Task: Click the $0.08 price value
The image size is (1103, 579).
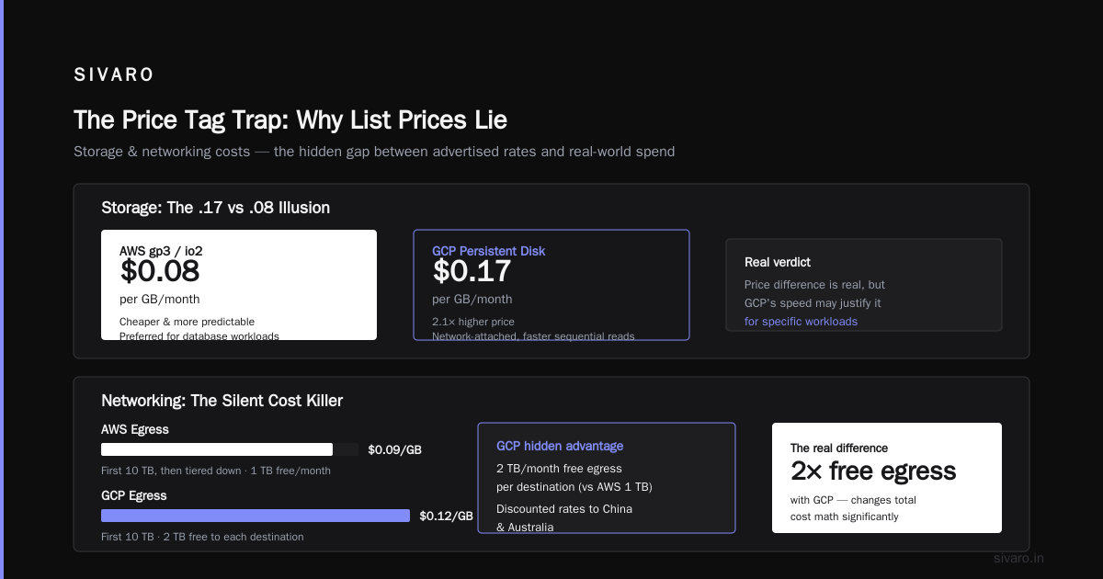Action: coord(160,271)
